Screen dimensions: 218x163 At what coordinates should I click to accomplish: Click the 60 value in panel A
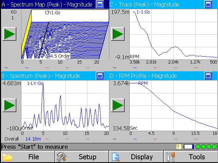[x=14, y=12]
